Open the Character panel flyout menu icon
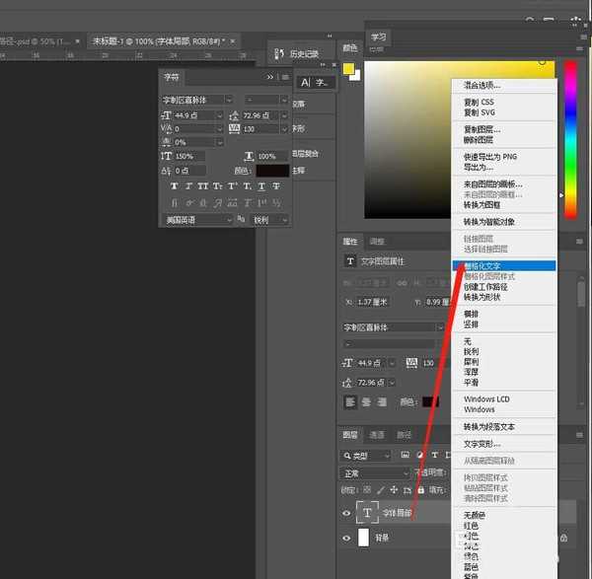592x579 pixels. tap(284, 77)
